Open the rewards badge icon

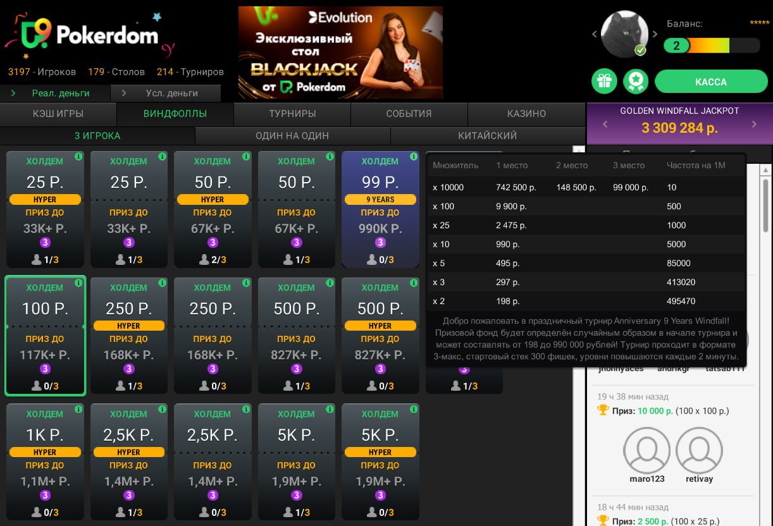click(x=636, y=82)
